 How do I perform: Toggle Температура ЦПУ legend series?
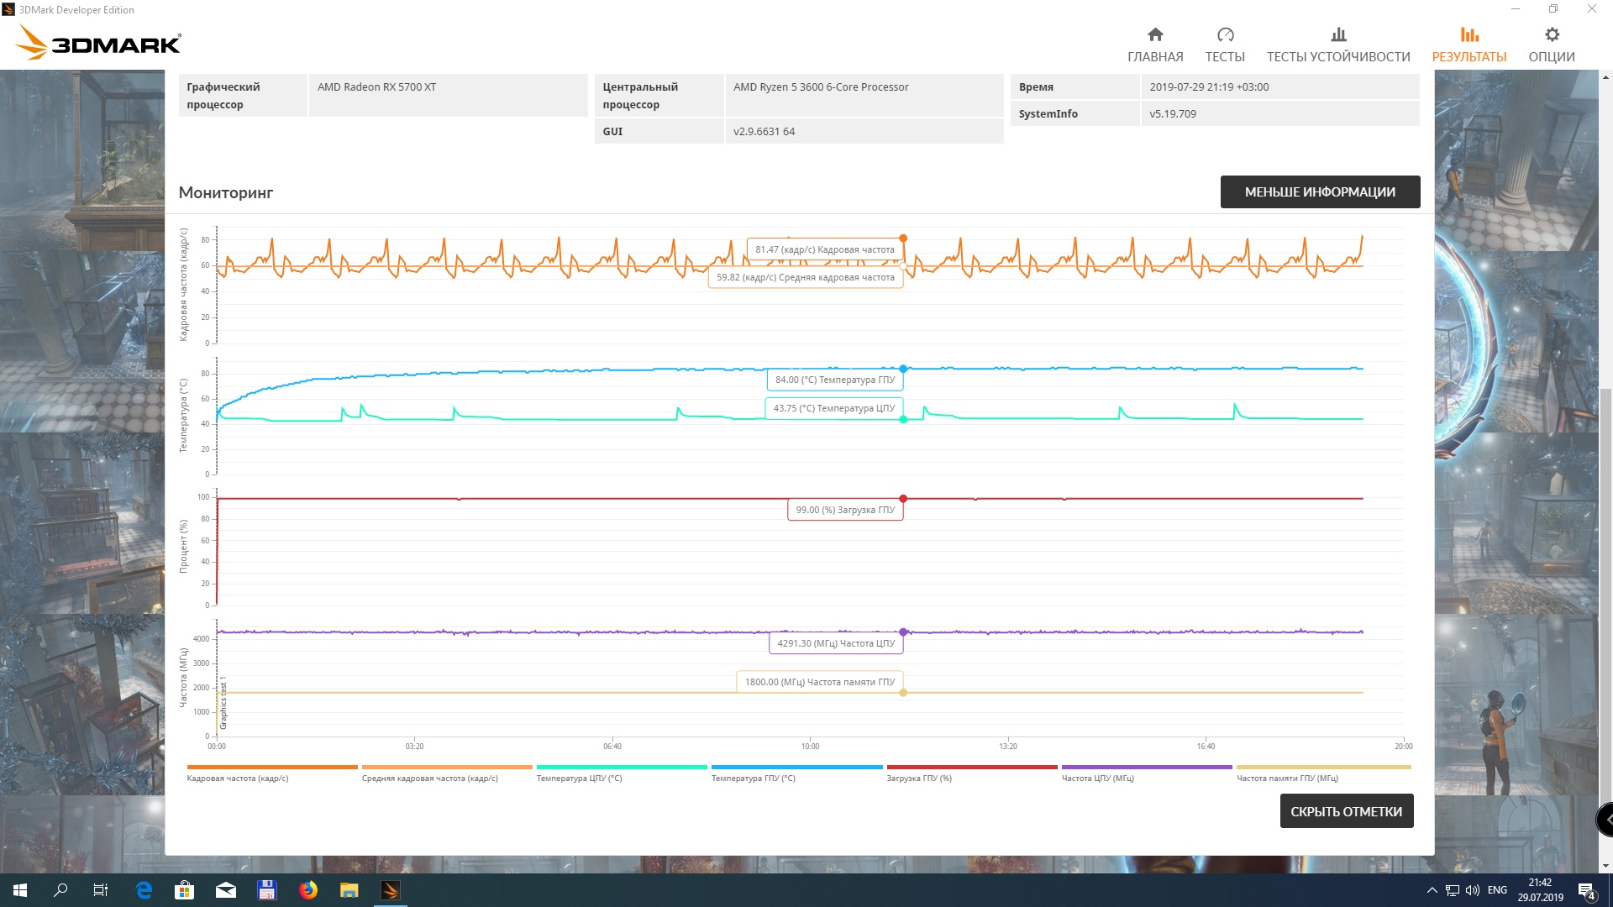coord(579,778)
